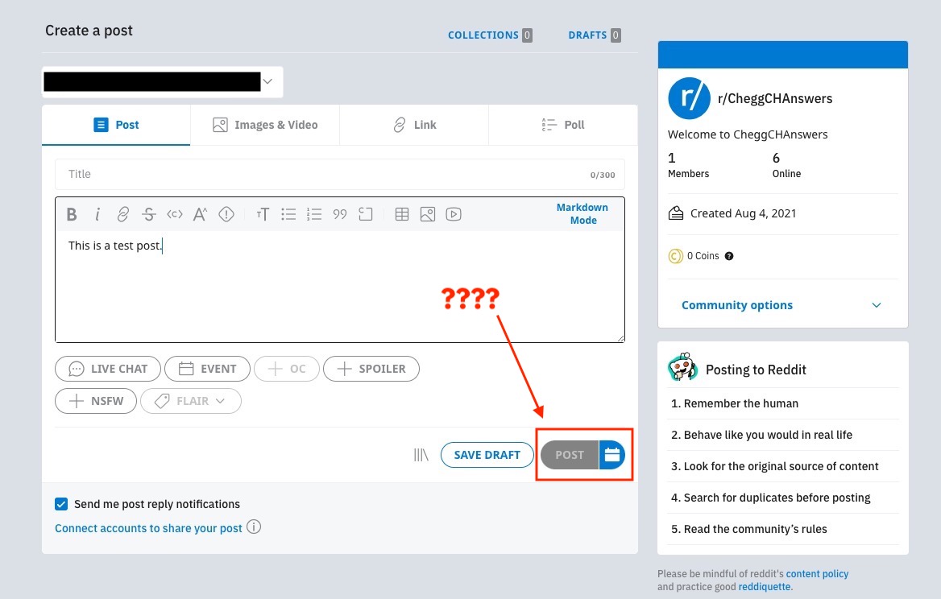This screenshot has height=599, width=941.
Task: Open collections icon beside Save Draft
Action: [x=421, y=455]
